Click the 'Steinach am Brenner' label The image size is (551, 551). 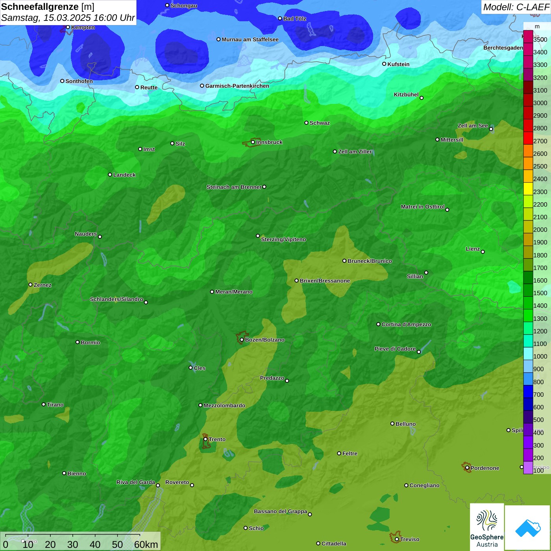click(234, 187)
